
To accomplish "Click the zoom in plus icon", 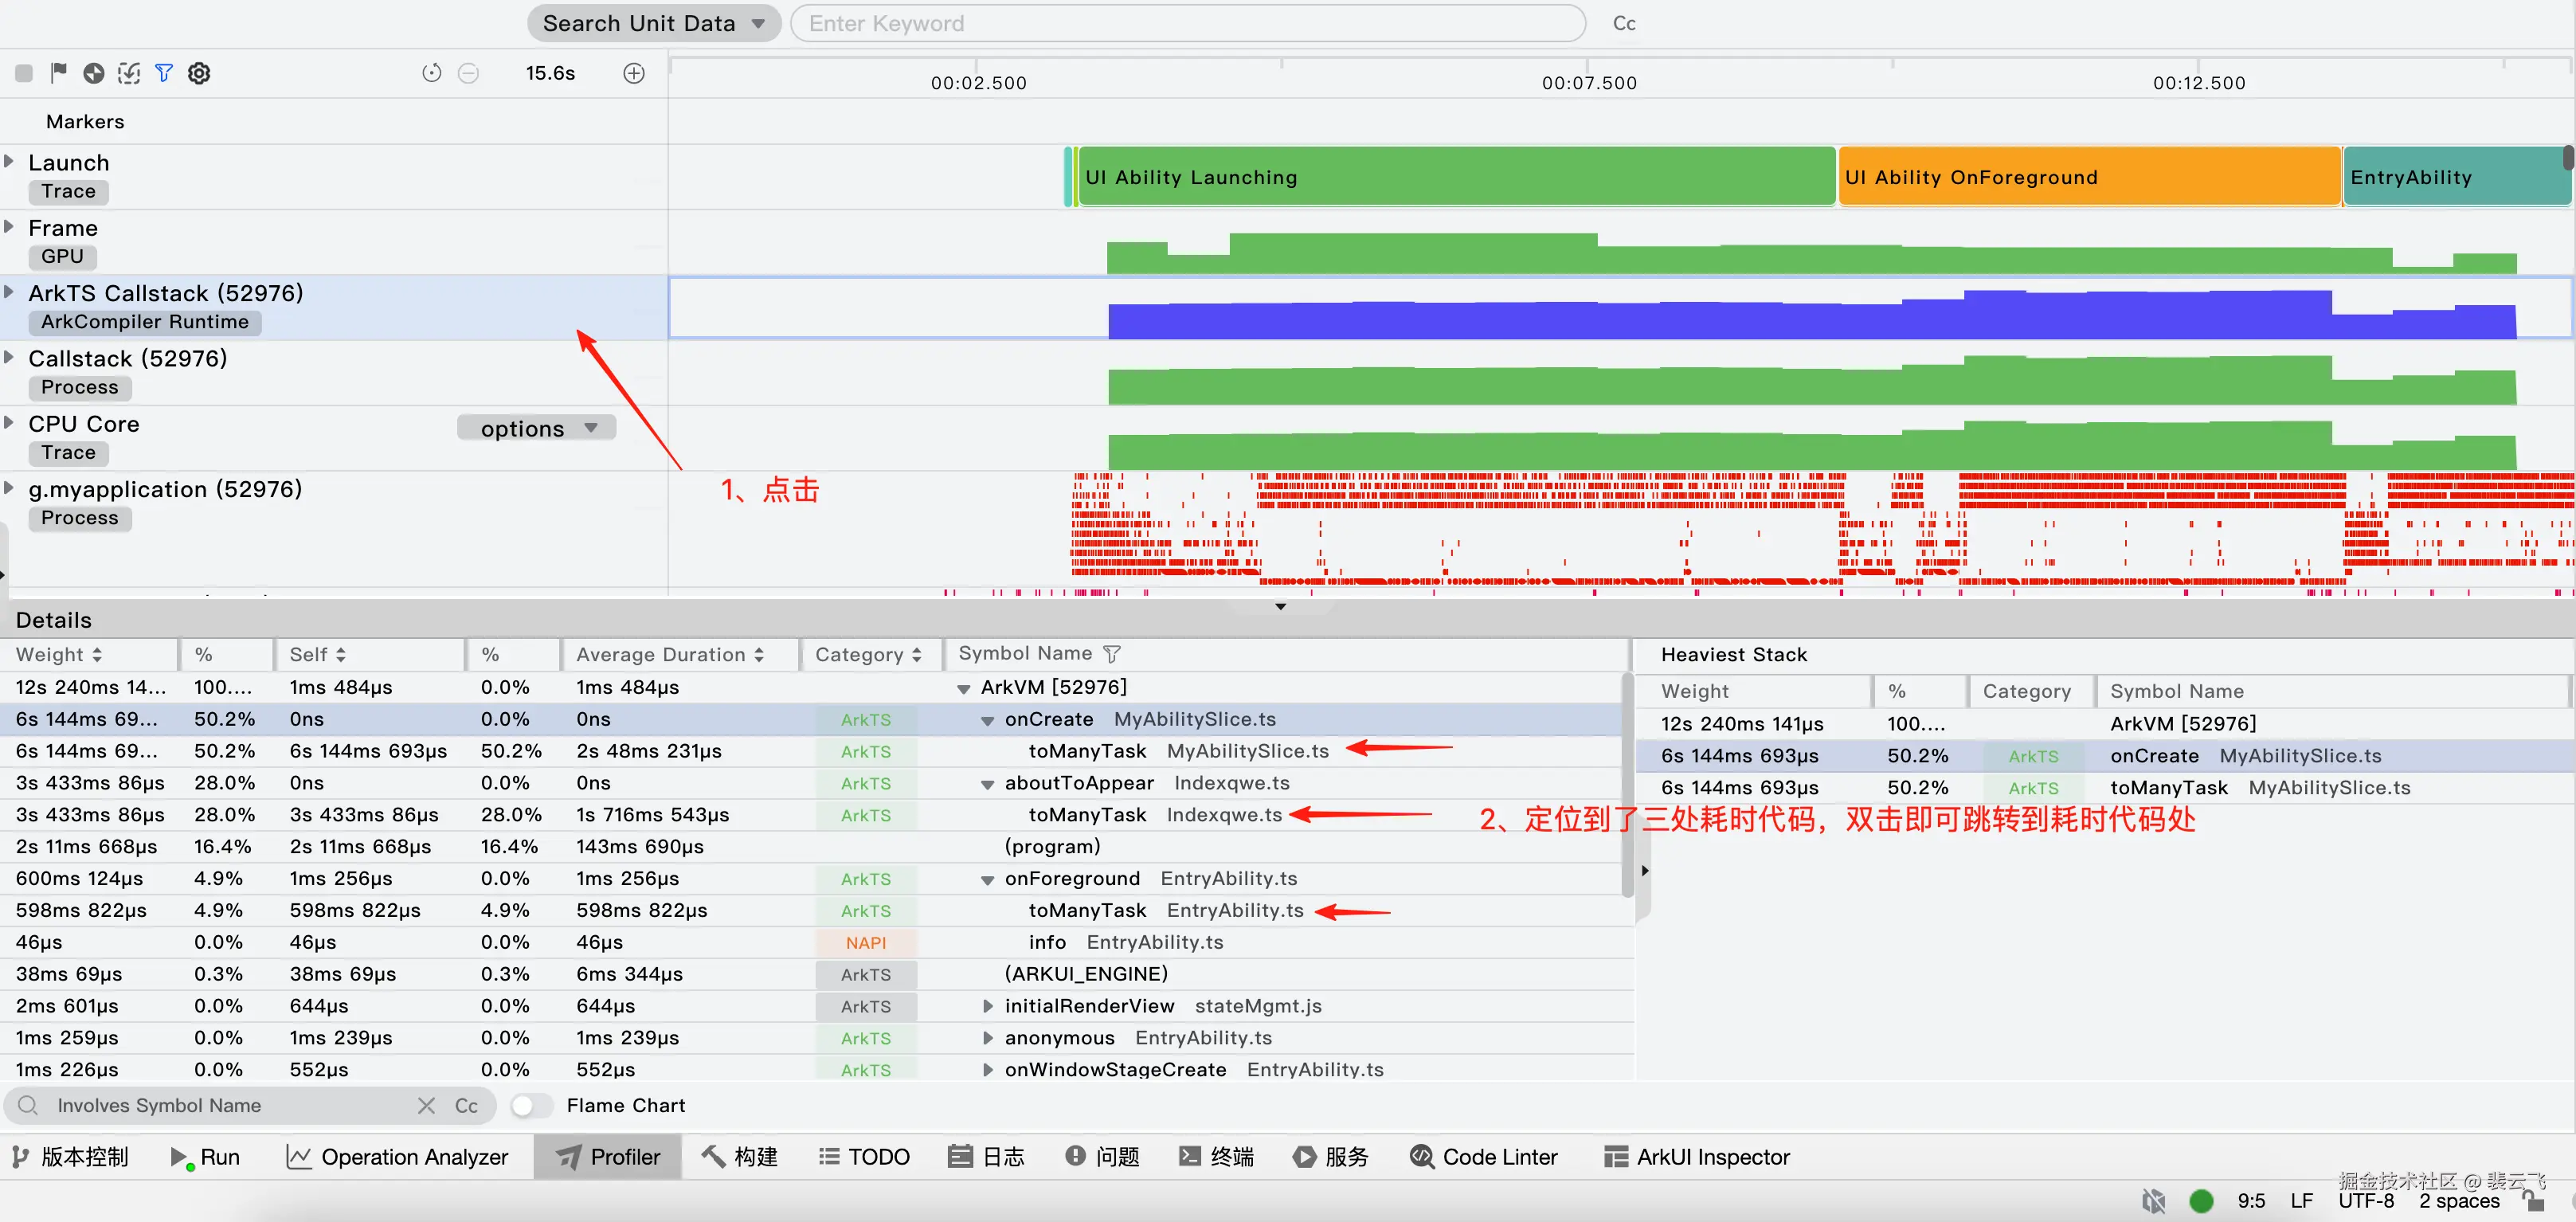I will coord(634,73).
